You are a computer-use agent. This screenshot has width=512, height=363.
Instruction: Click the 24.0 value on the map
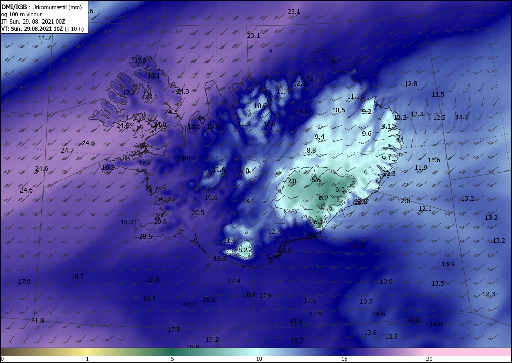pos(160,125)
